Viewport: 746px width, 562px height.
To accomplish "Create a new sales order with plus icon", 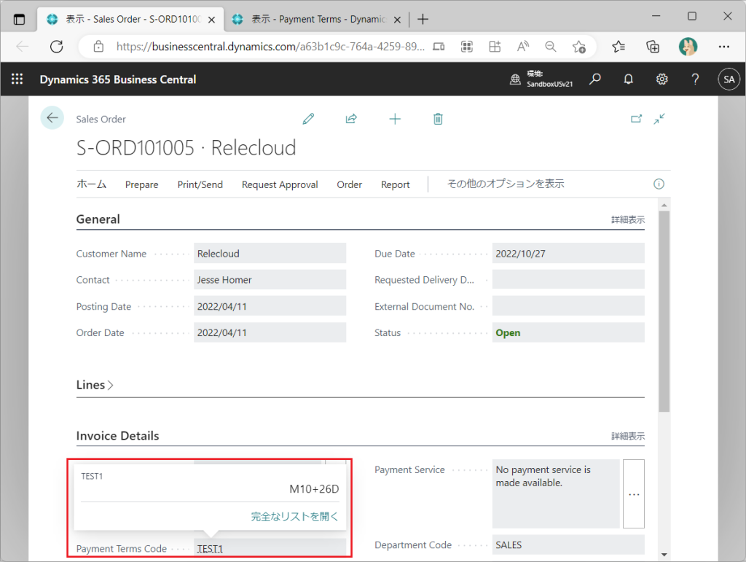I will 395,119.
